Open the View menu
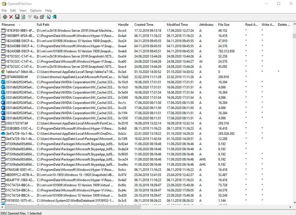296x215 pixels. tap(23, 11)
